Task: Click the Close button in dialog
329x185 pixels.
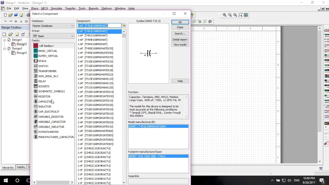Action: click(180, 27)
